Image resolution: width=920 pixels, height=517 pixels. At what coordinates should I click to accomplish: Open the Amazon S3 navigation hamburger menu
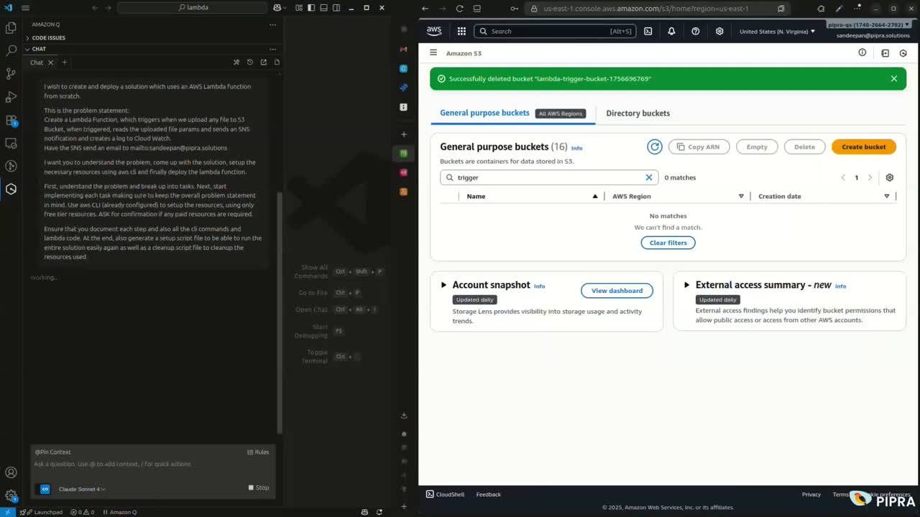coord(433,52)
